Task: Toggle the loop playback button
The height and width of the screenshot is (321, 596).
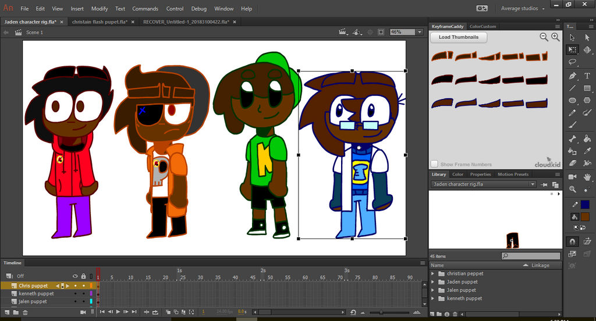Action: (x=155, y=312)
